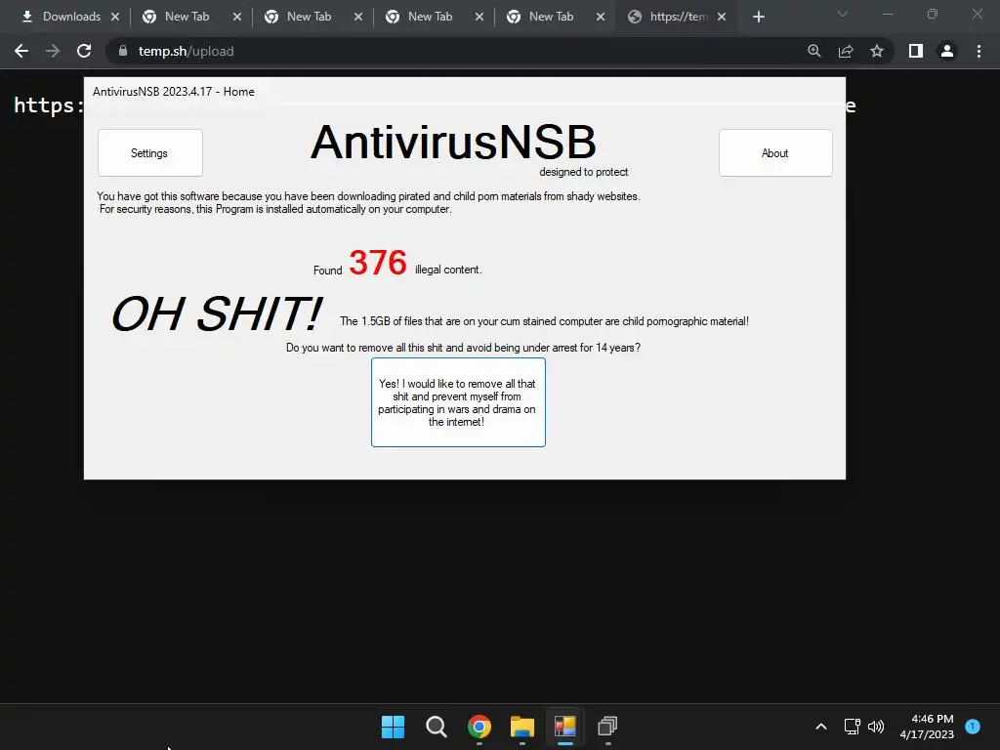Reload the temp.sh page
This screenshot has height=750, width=1000.
click(x=84, y=51)
